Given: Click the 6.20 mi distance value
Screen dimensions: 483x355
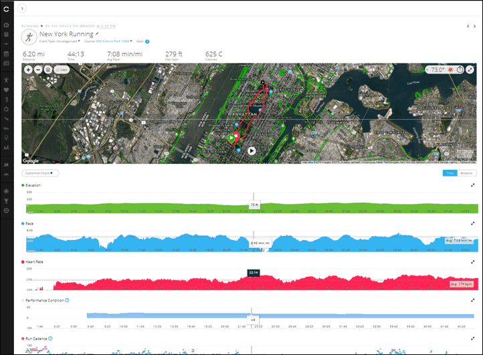Looking at the screenshot, I should point(33,54).
